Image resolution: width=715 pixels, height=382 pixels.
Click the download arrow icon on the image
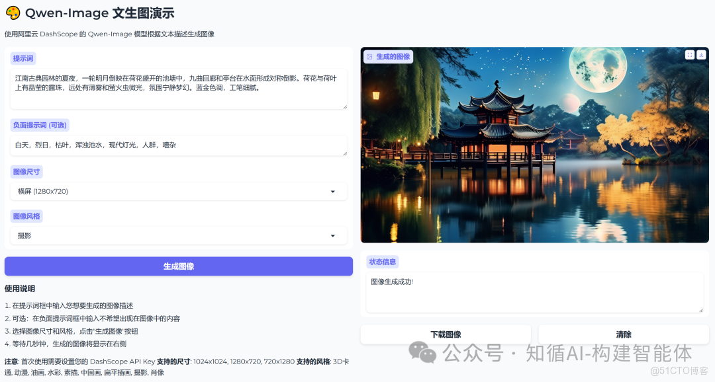pos(701,55)
